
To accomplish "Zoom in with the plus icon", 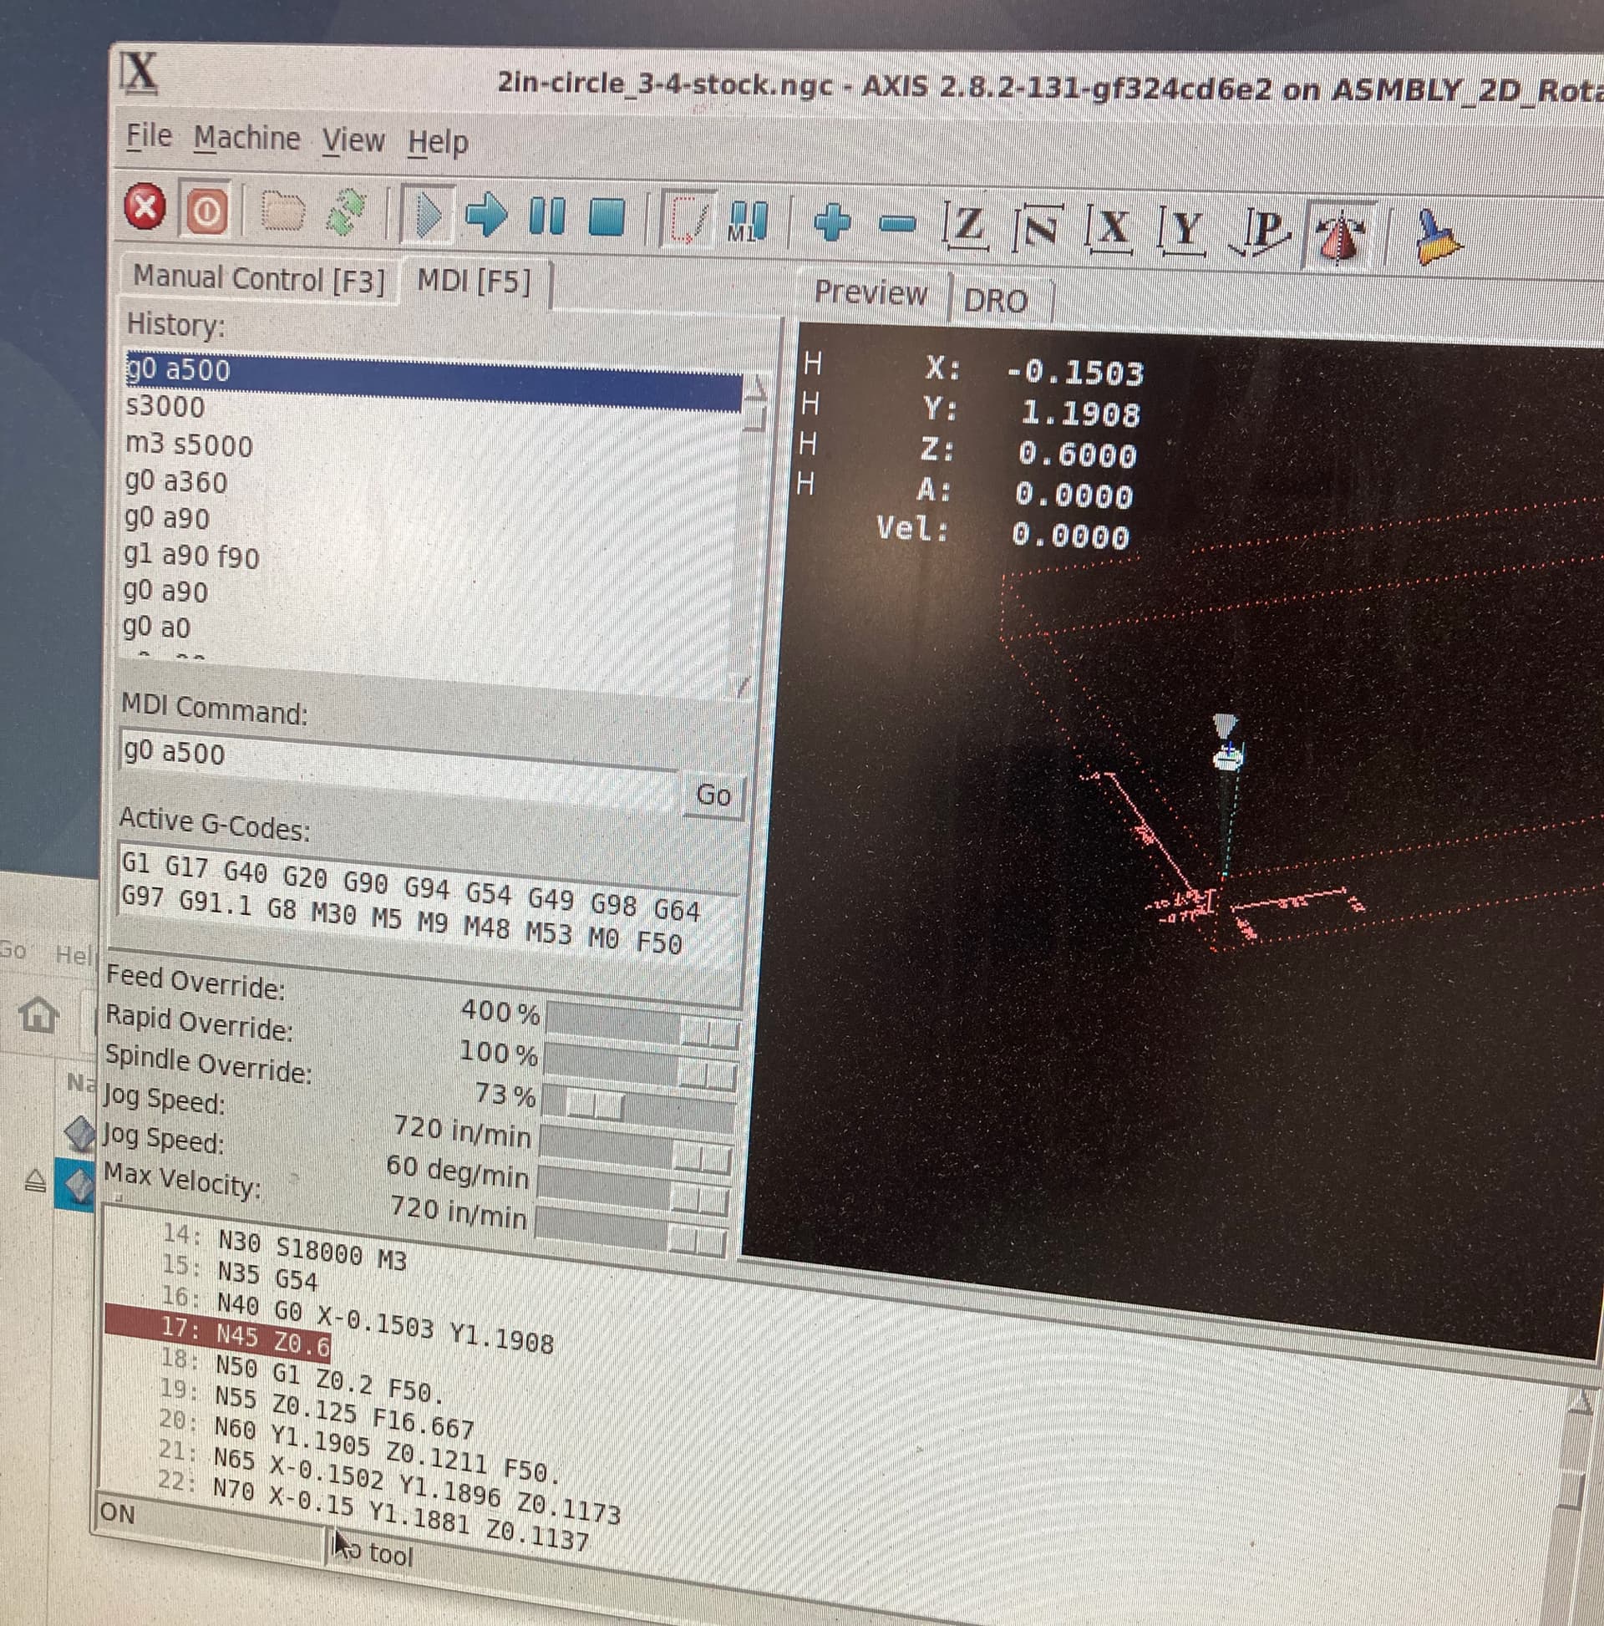I will tap(832, 223).
